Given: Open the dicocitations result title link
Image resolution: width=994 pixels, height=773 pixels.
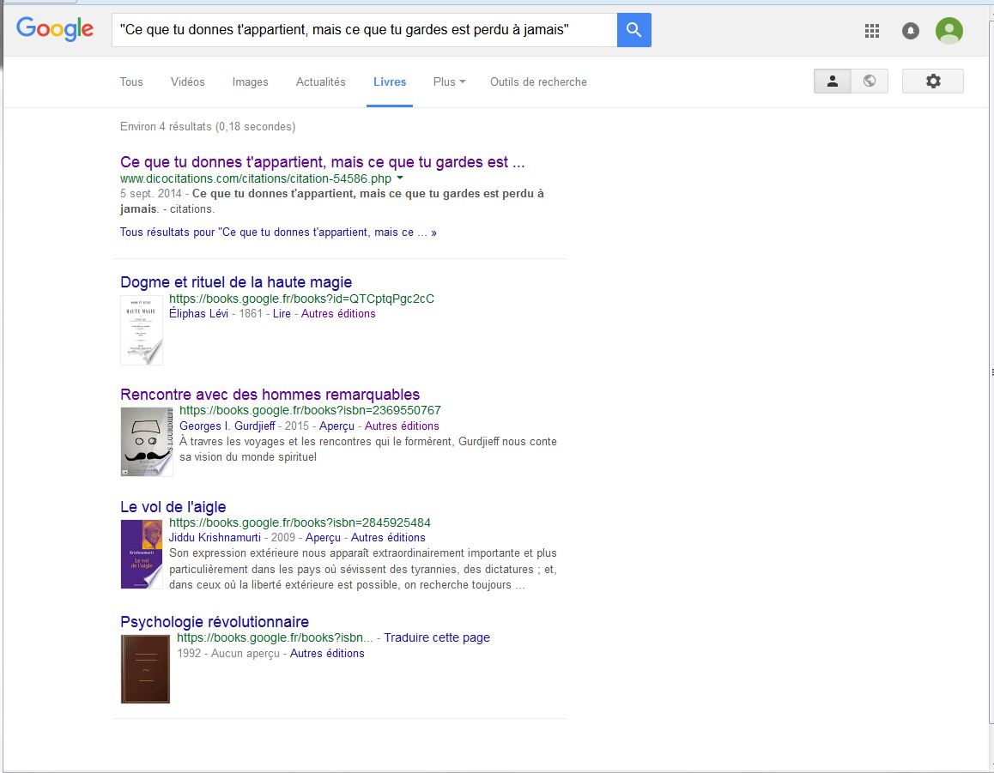Looking at the screenshot, I should (323, 162).
